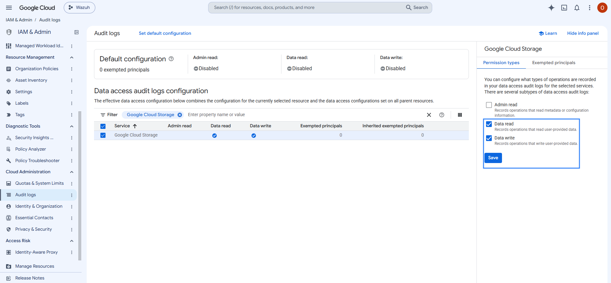The image size is (611, 283).
Task: Select the Permission types tab
Action: coord(501,63)
